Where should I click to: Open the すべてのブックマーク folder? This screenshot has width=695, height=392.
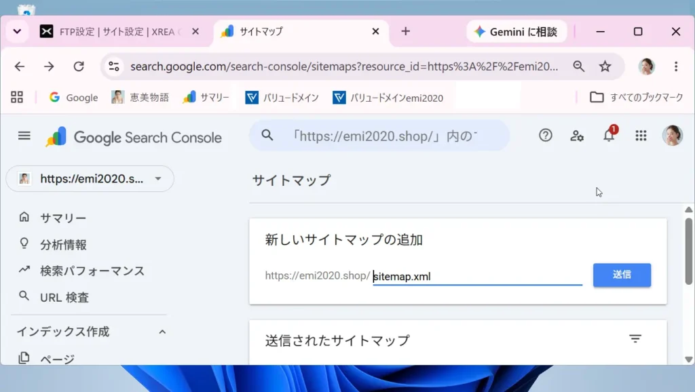[x=637, y=98]
